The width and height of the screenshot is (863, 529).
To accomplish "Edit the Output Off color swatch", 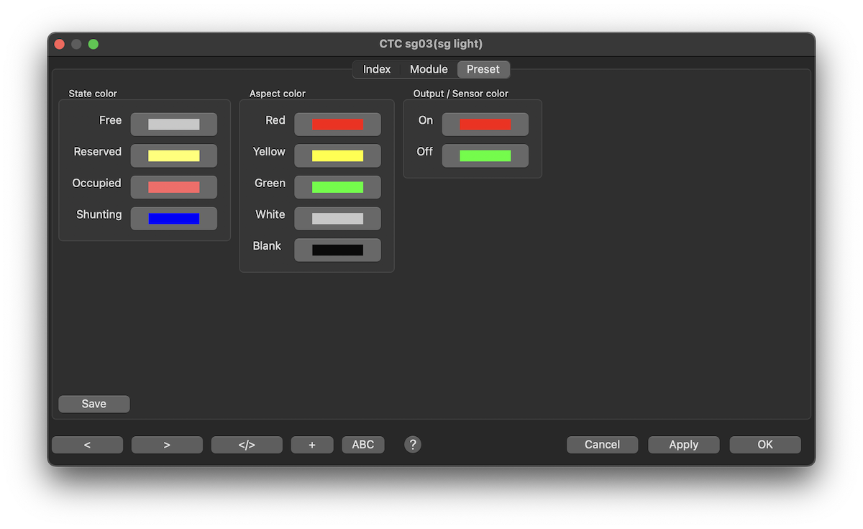I will (485, 155).
